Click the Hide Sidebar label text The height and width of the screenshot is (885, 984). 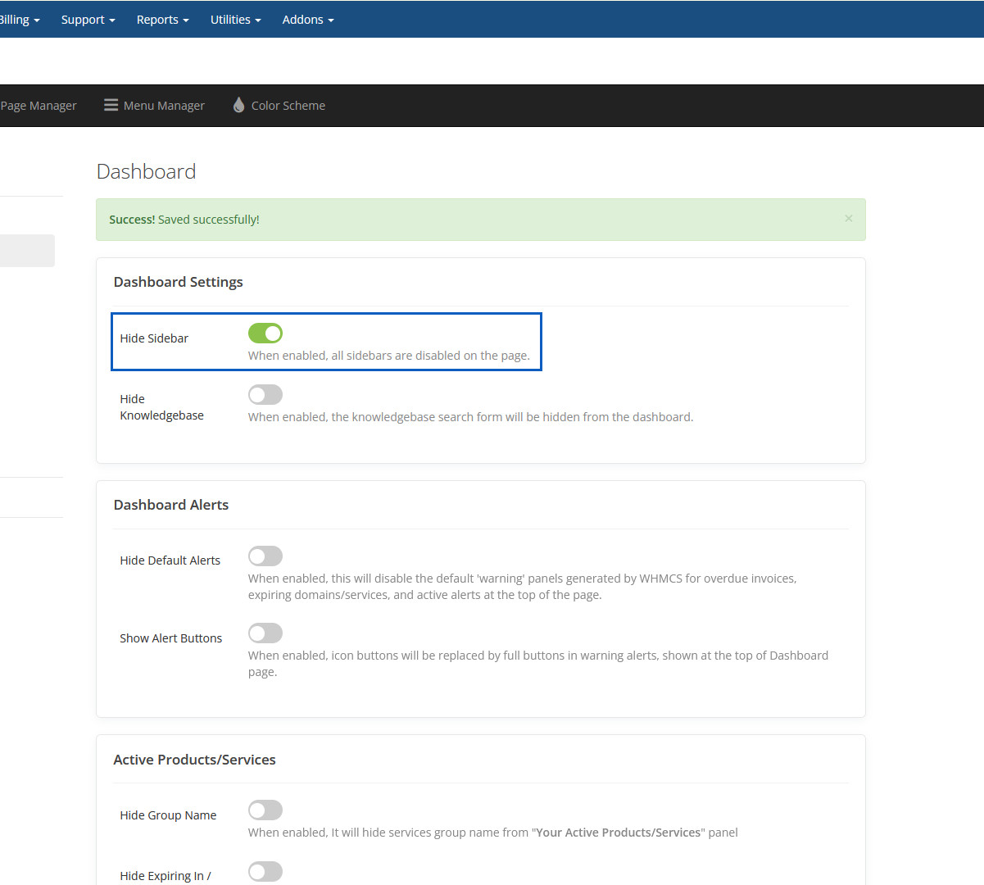154,338
